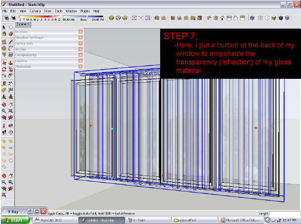Select the arrow Select tool
The height and width of the screenshot is (224, 301).
[x=4, y=27]
